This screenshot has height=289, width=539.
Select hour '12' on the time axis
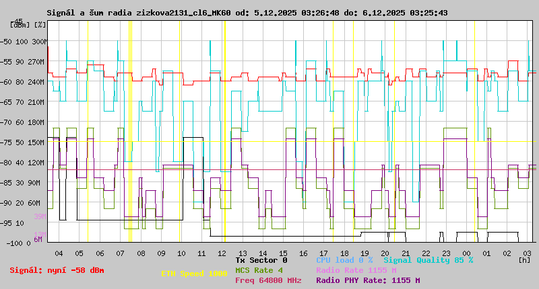pos(222,253)
